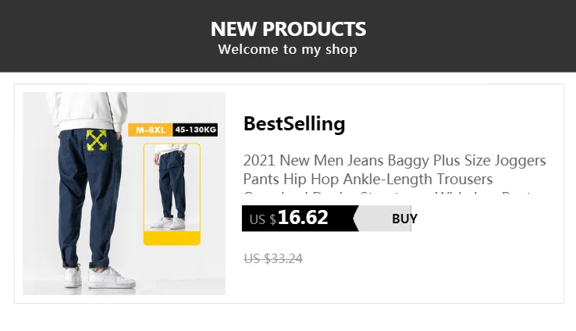Click the arrow notch left of BUY
This screenshot has width=576, height=331.
point(357,219)
